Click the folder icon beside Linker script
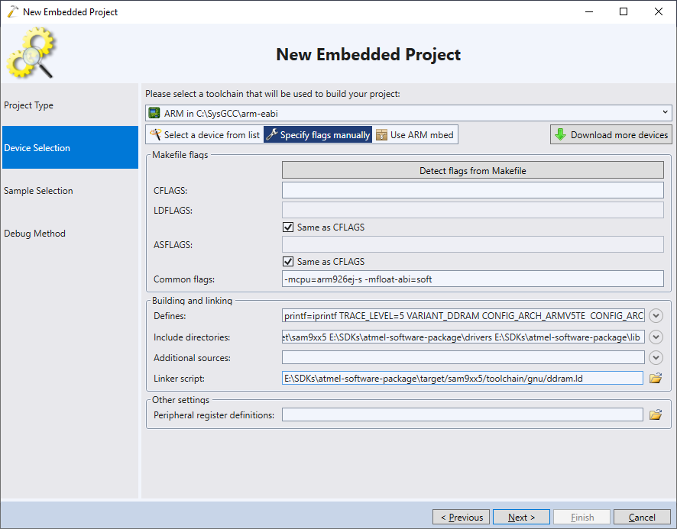Screen dimensions: 677x529 (x=656, y=379)
